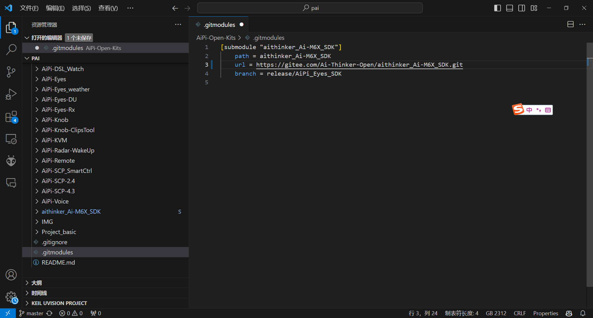
Task: Open the Remote Explorer icon
Action: click(11, 139)
